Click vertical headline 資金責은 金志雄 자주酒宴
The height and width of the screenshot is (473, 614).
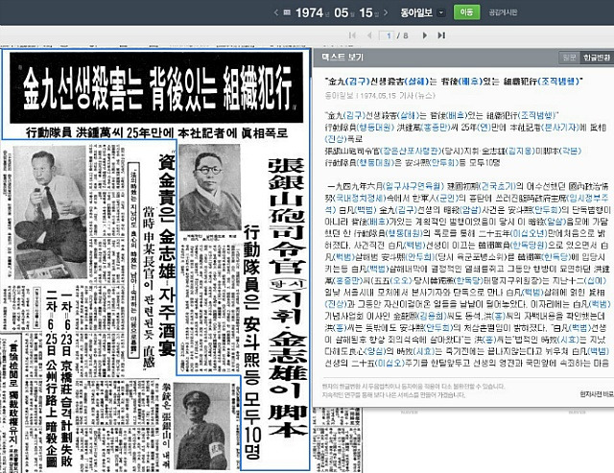167,255
